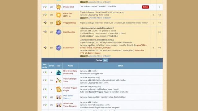Click text '[6 turns cooldown, available on turn 1]'

[x=97, y=28]
